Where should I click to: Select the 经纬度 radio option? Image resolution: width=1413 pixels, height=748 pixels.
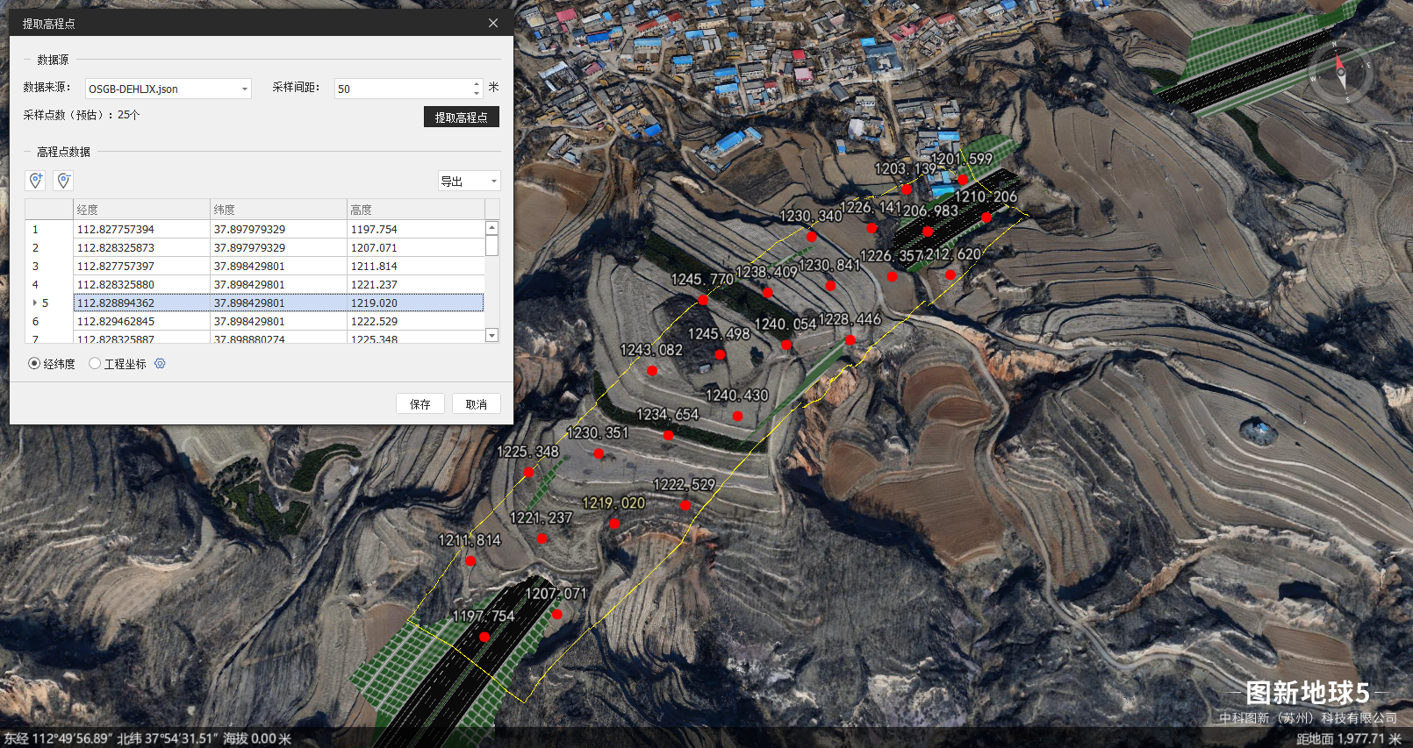(x=34, y=364)
